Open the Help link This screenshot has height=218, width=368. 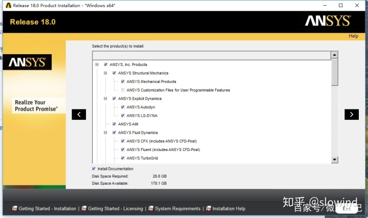click(353, 36)
